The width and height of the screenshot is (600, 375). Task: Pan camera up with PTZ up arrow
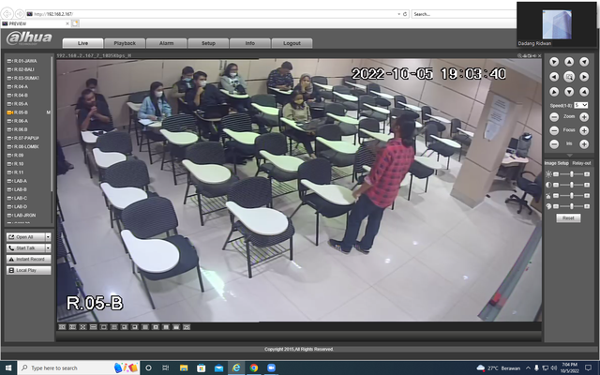569,62
